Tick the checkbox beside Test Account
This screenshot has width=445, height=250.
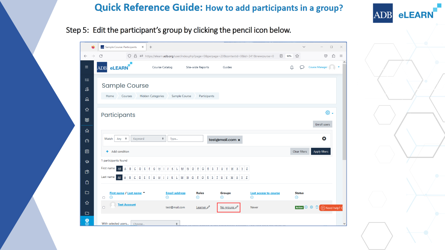[104, 207]
